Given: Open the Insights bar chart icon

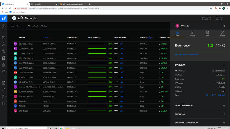Looking at the screenshot, I should click(x=4, y=65).
